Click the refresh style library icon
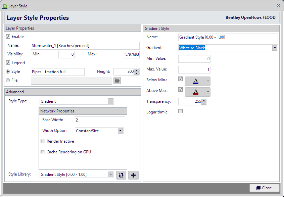The width and height of the screenshot is (284, 197). (121, 175)
